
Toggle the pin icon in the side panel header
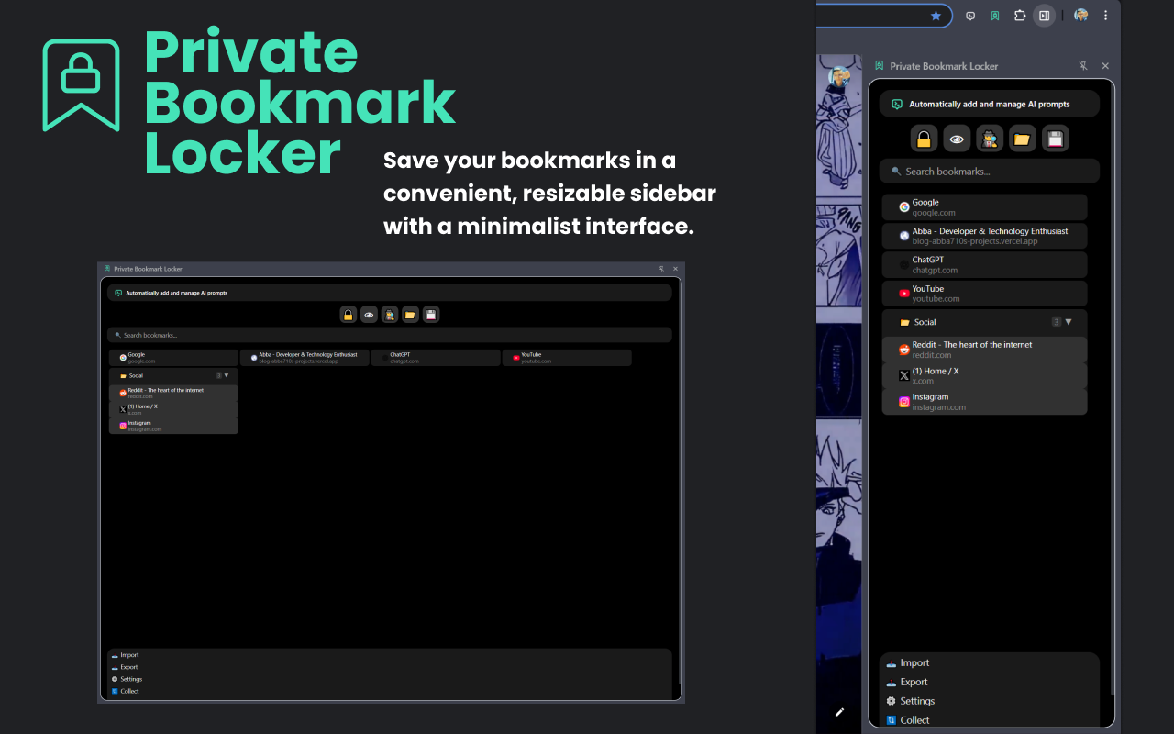(1083, 66)
